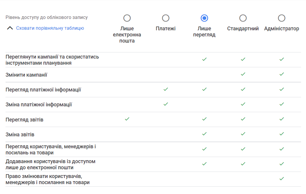Click 'Адміністратор' checkmark in 'Перегляд користувачів' row
Screen dimensions: 306x194
point(281,149)
